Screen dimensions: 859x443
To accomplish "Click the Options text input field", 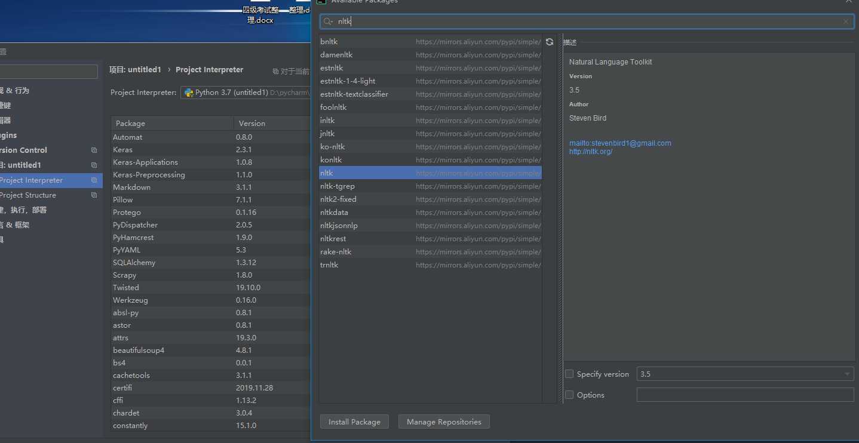I will (745, 395).
